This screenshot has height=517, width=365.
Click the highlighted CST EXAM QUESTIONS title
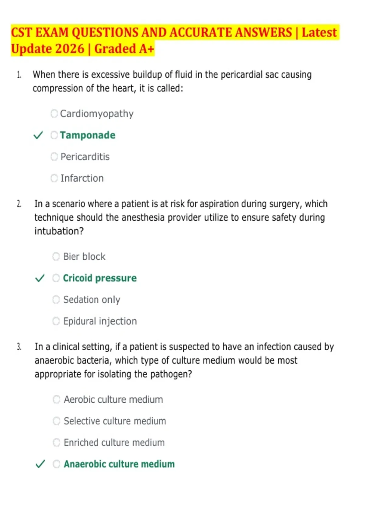(x=174, y=40)
